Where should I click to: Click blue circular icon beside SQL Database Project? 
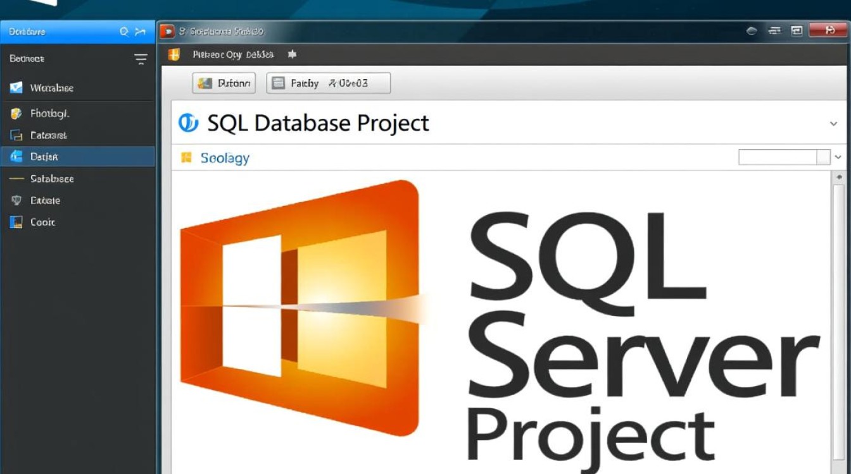point(188,123)
